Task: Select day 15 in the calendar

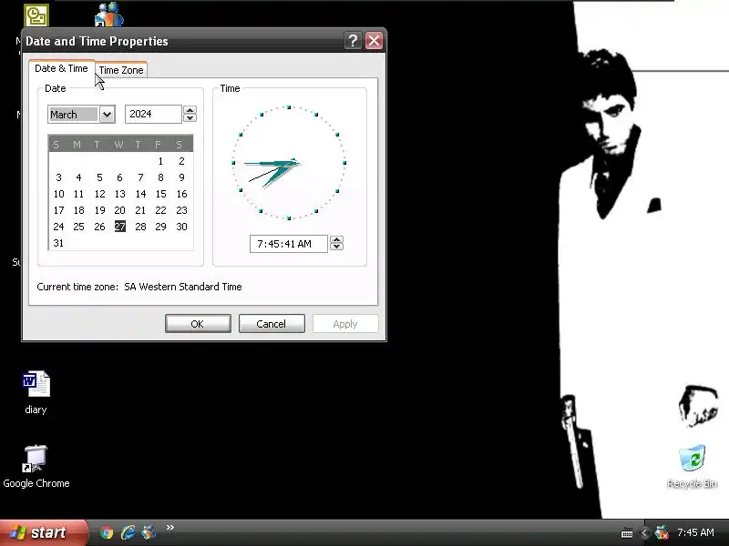Action: tap(161, 194)
